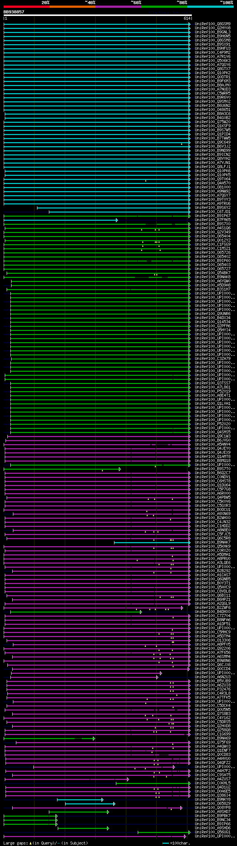
Task: Open the UniRef100_B9F6M3 entry
Action: [213, 81]
